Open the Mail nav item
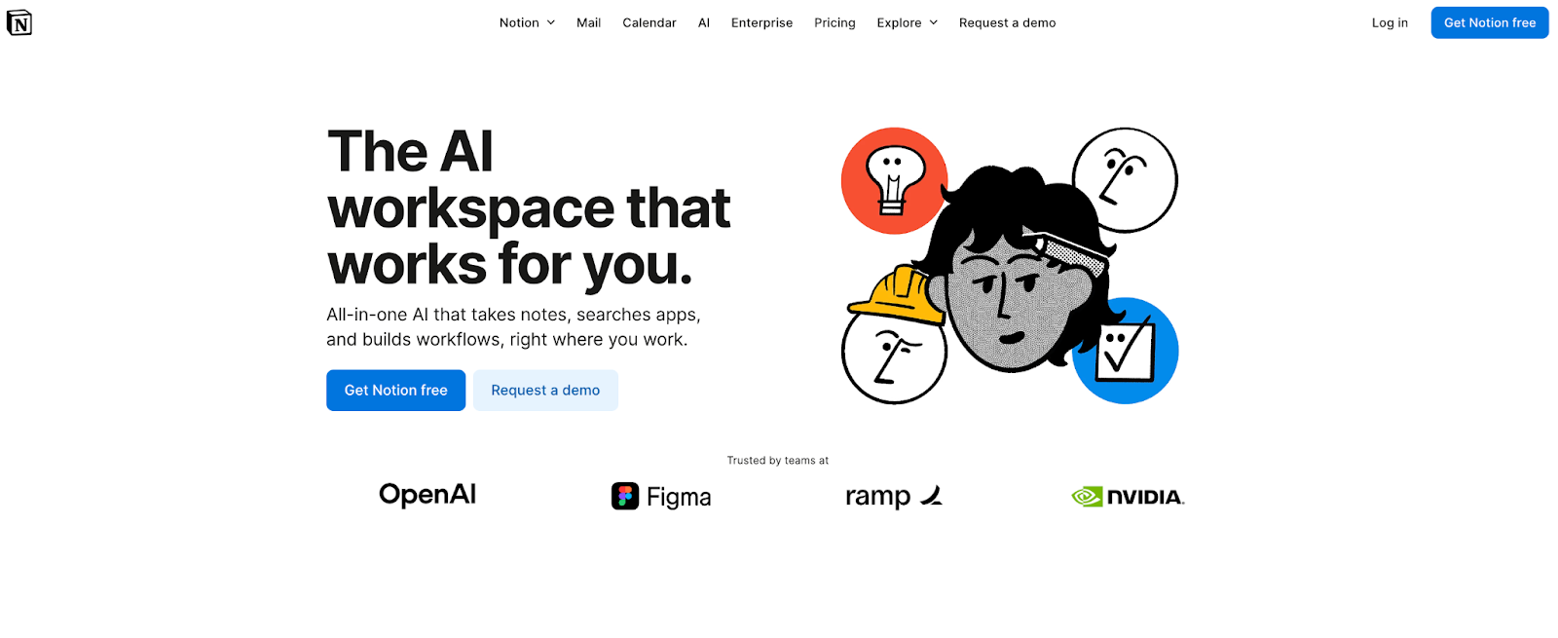The image size is (1558, 638). [x=588, y=22]
